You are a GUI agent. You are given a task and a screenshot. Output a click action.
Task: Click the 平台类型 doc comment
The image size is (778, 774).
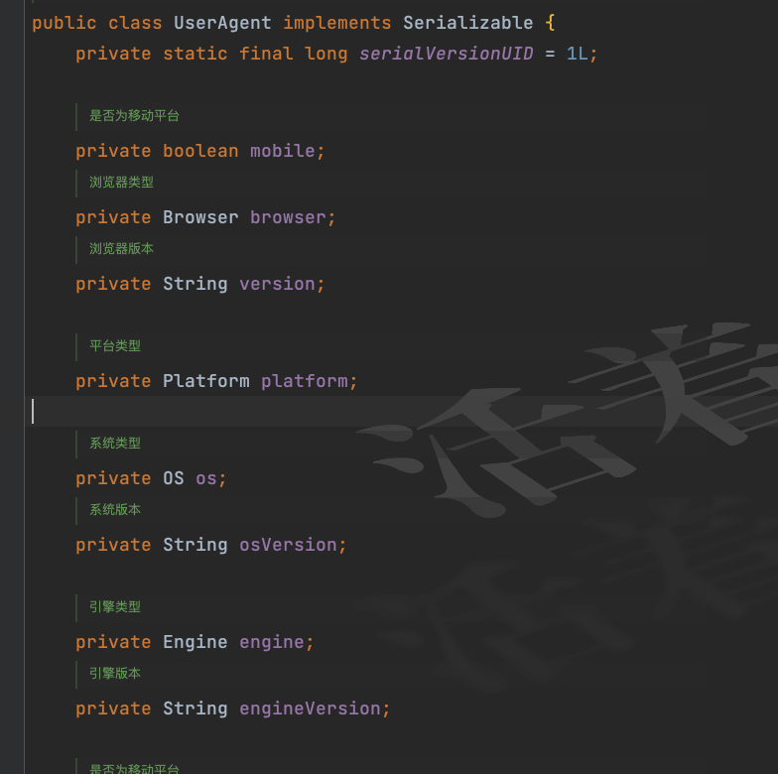[x=115, y=346]
